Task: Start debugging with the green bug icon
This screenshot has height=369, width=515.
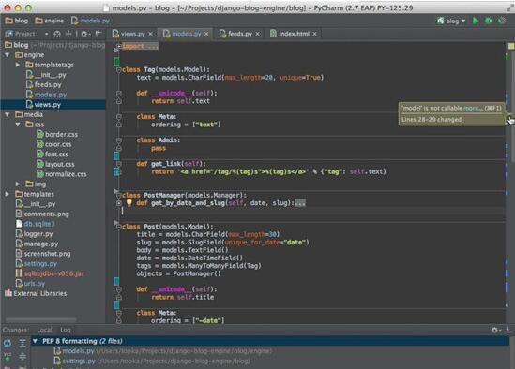Action: click(x=489, y=21)
